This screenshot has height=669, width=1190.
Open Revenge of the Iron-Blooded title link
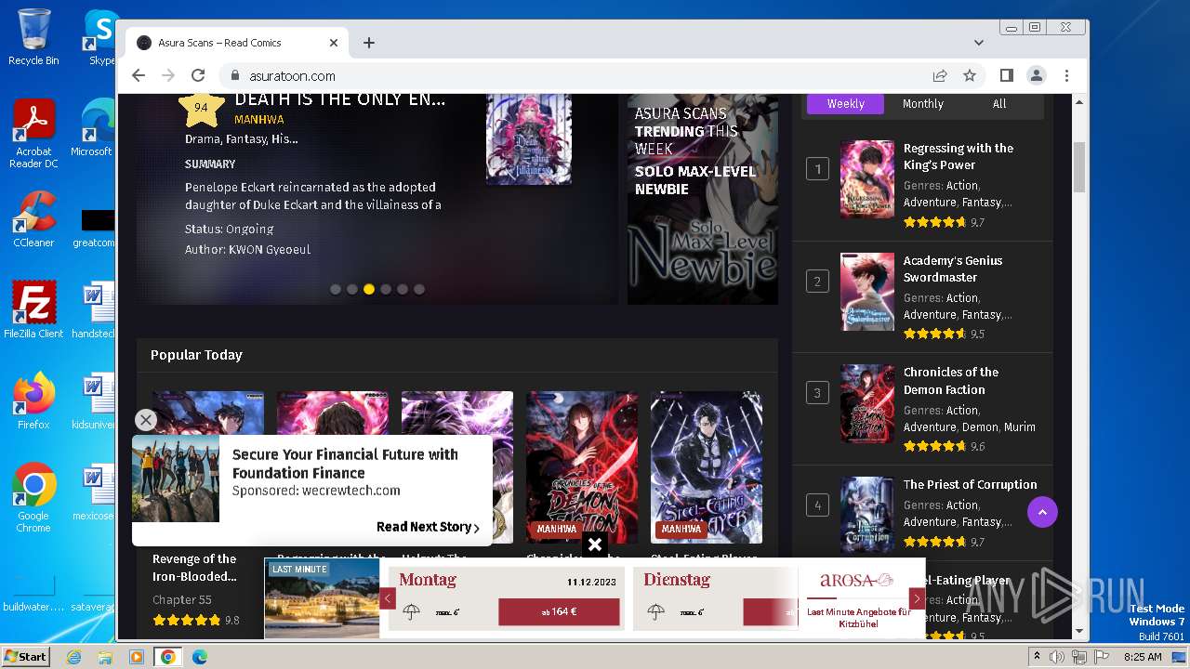pos(194,568)
